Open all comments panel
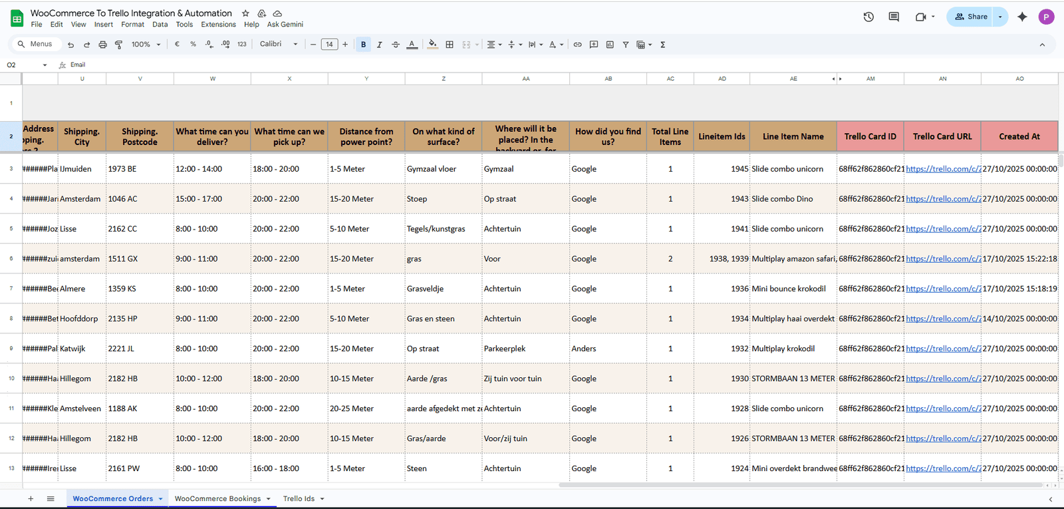 pos(894,17)
